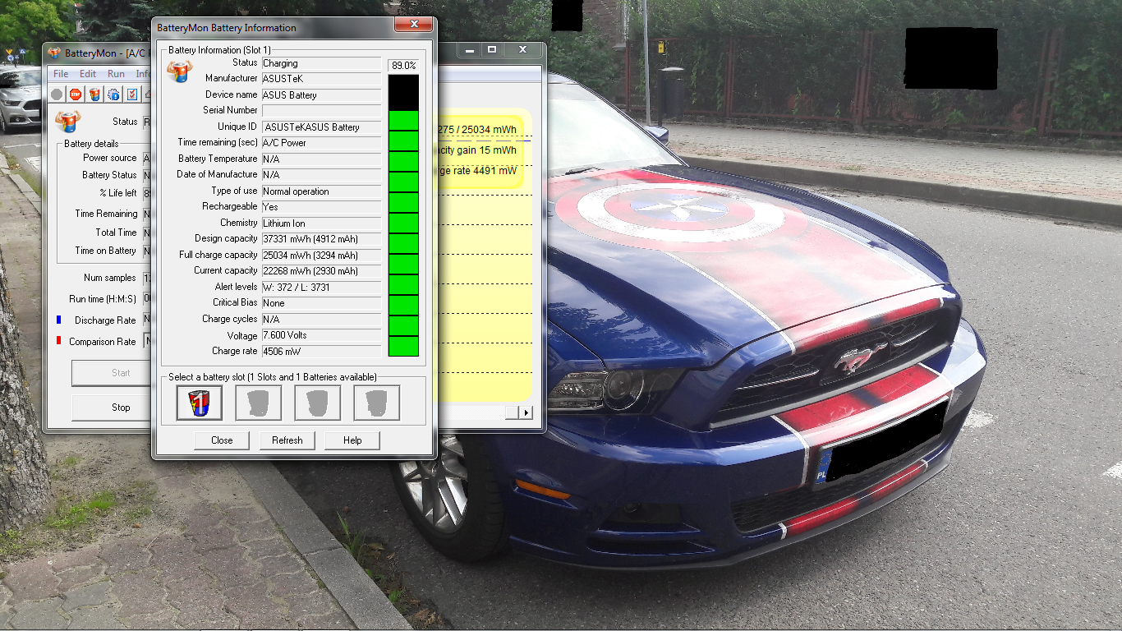Click the Rechargeable value "Yes"
Viewport: 1122px width, 631px height.
[321, 207]
